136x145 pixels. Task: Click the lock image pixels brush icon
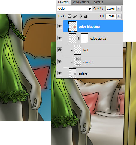[x=75, y=16]
